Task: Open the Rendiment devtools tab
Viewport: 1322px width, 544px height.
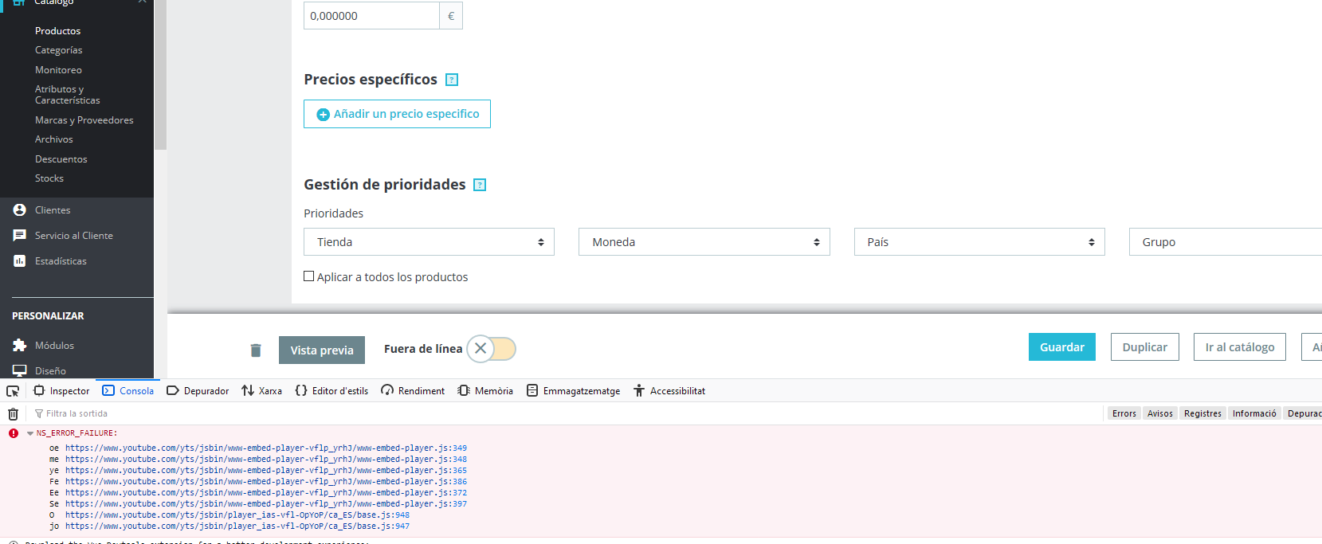Action: click(413, 391)
